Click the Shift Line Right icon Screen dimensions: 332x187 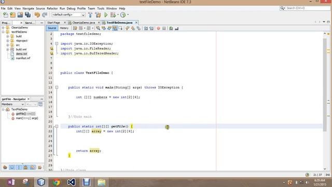tap(151, 28)
